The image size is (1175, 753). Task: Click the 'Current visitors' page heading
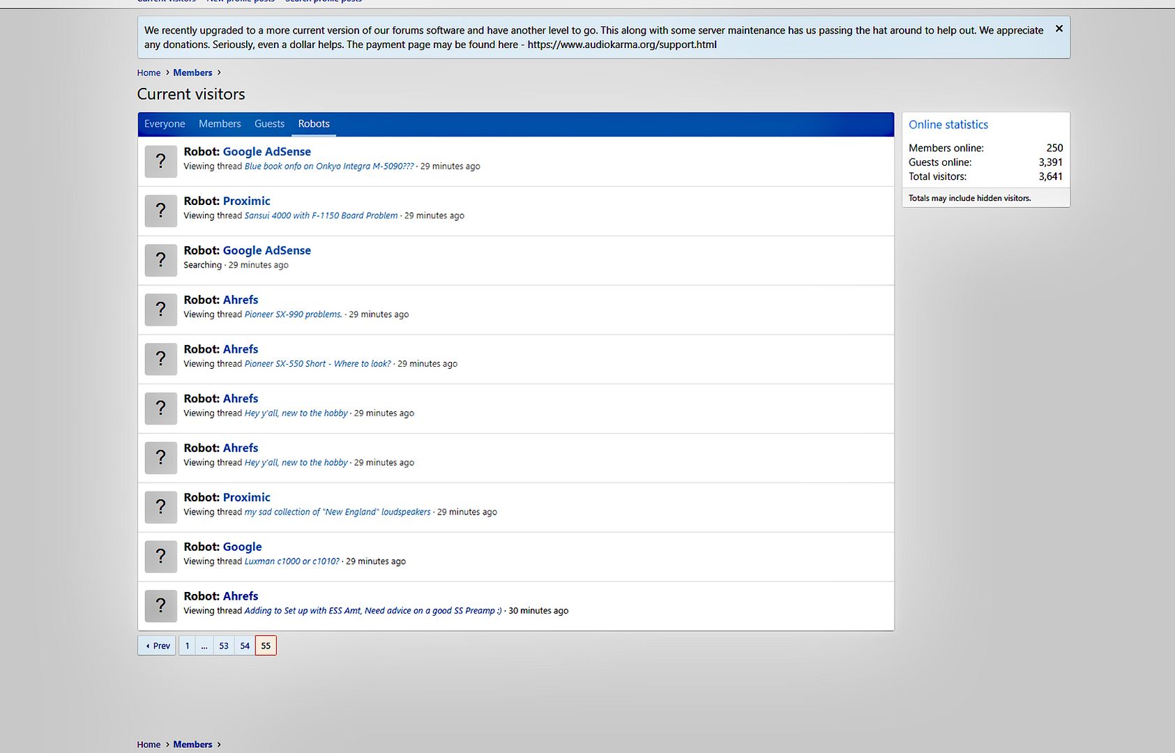[x=191, y=94]
